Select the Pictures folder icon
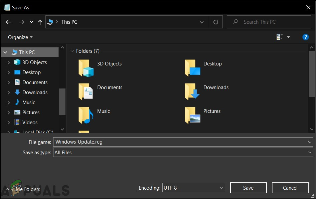Image resolution: width=316 pixels, height=199 pixels. (192, 116)
